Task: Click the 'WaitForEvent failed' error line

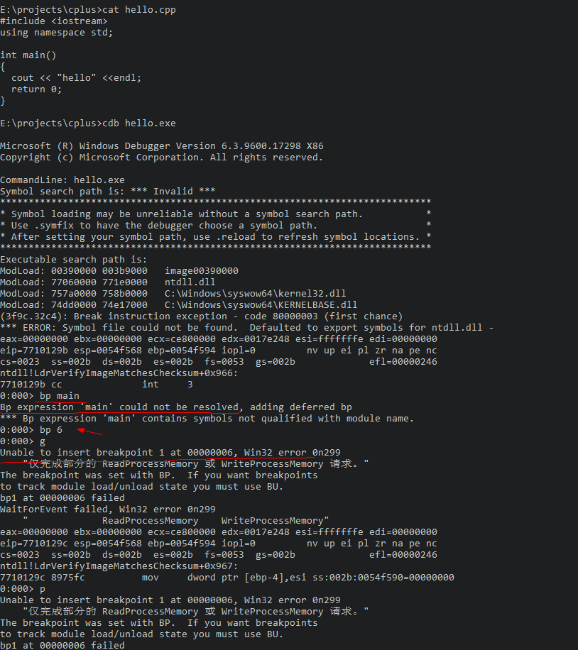Action: point(108,509)
